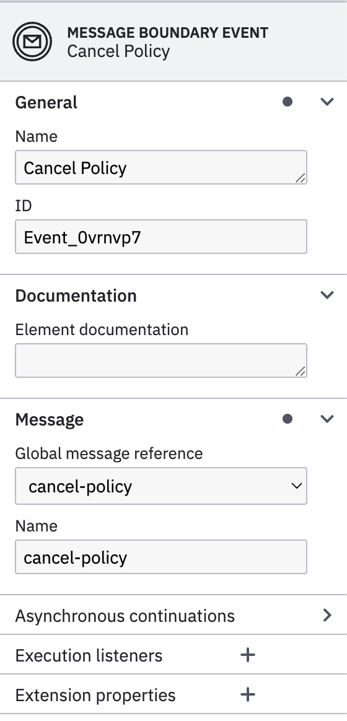
Task: Click the Execution listeners header label
Action: click(x=89, y=655)
